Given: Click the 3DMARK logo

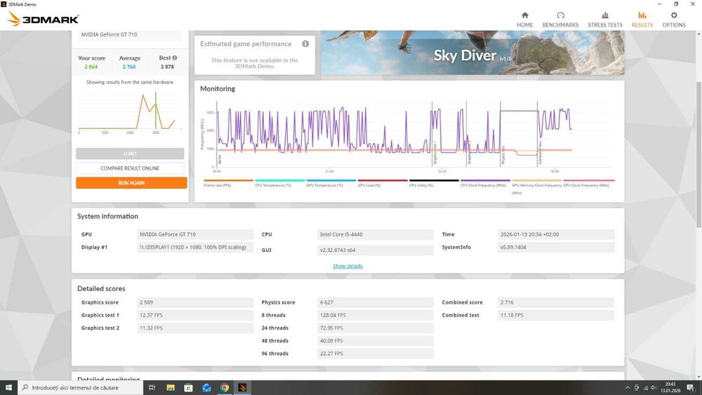Looking at the screenshot, I should tap(44, 19).
